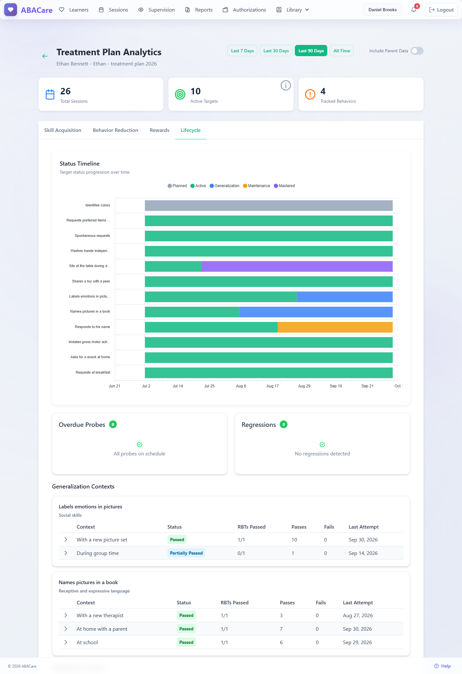Viewport: 462px width, 674px height.
Task: Expand the At home with a parent row
Action: coord(66,629)
